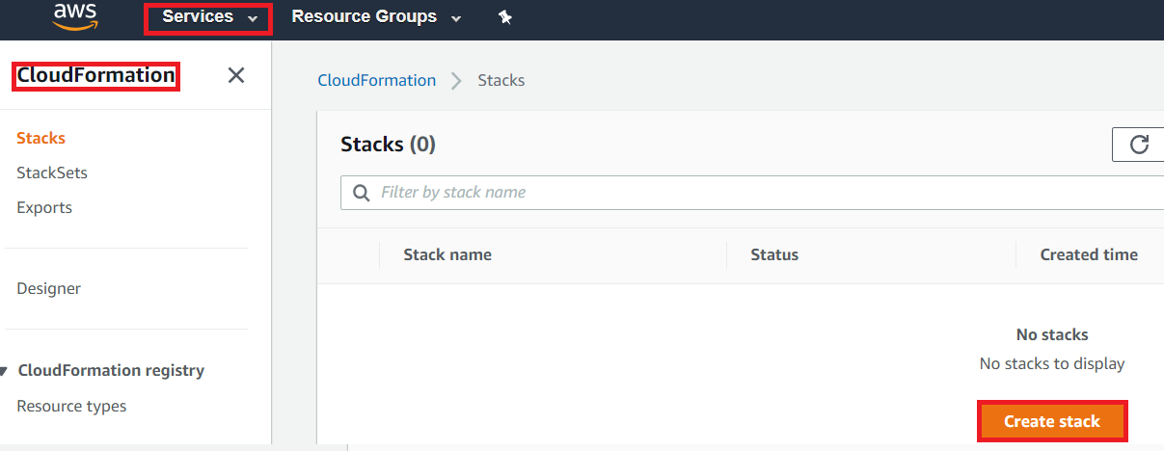Image resolution: width=1164 pixels, height=451 pixels.
Task: Expand the Resource Groups menu
Action: point(375,16)
